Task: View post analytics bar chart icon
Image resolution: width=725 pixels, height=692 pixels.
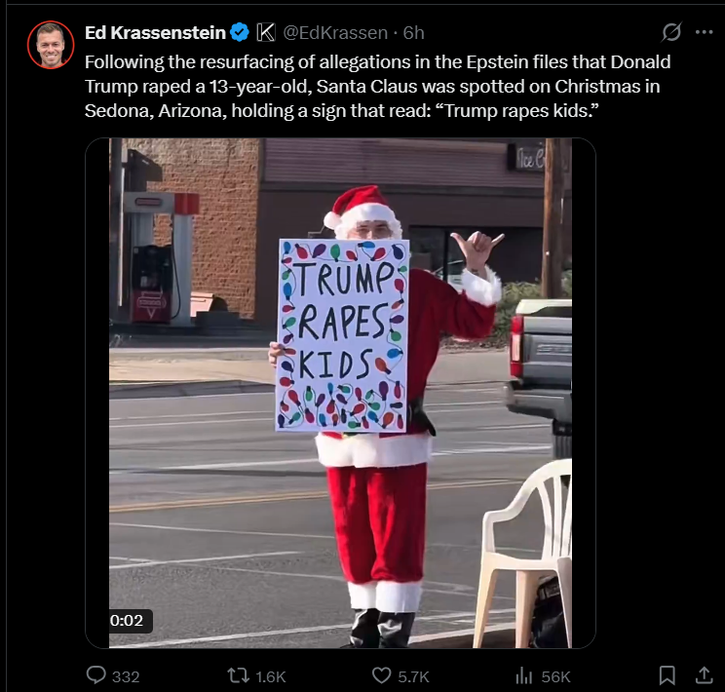Action: click(x=524, y=675)
